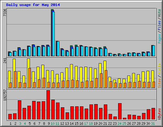Click day 15 on the x-axis
The width and height of the screenshot is (163, 127).
[x=76, y=124]
